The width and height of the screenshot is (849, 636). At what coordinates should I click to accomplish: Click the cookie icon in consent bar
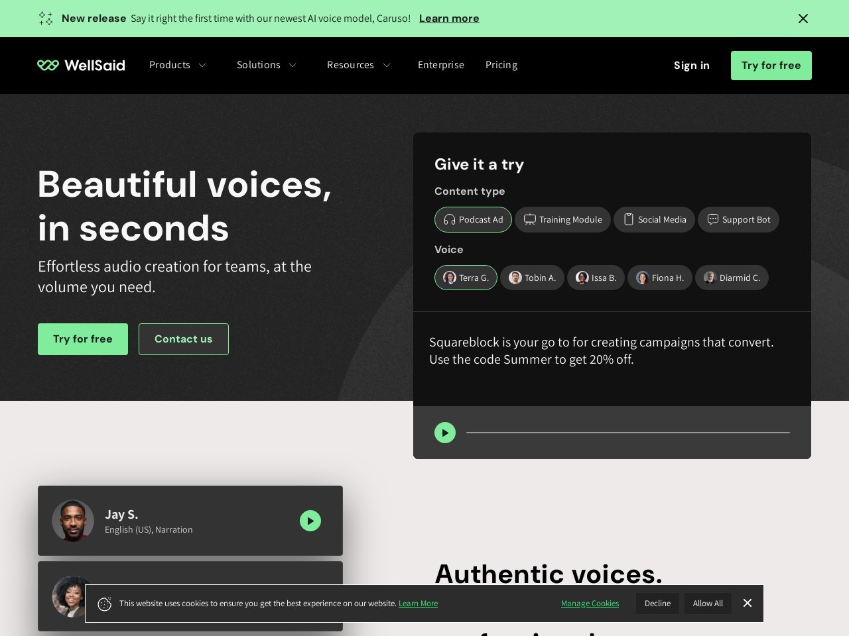click(x=104, y=604)
